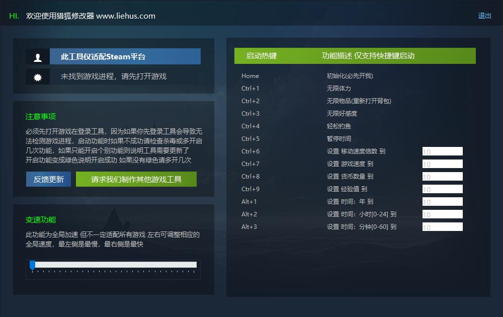This screenshot has height=317, width=503.
Task: Click the Ctrl+4 hotkey label
Action: coord(250,126)
